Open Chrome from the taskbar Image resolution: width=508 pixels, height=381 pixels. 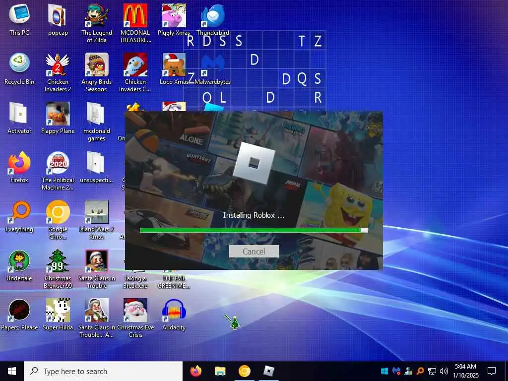coord(244,371)
